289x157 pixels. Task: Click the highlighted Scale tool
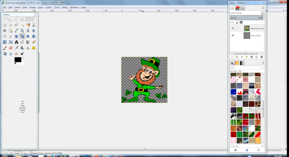(22, 36)
